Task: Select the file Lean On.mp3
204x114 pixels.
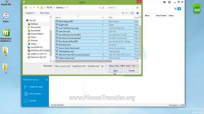Action: click(97, 31)
